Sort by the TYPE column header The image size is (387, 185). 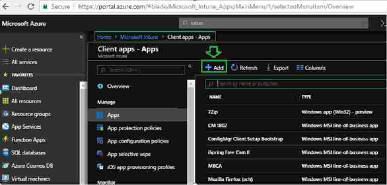pyautogui.click(x=306, y=97)
